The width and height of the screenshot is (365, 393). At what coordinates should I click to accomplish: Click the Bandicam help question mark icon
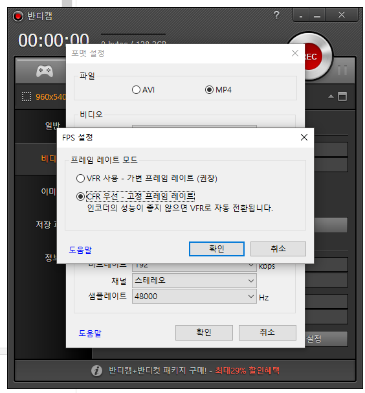276,15
